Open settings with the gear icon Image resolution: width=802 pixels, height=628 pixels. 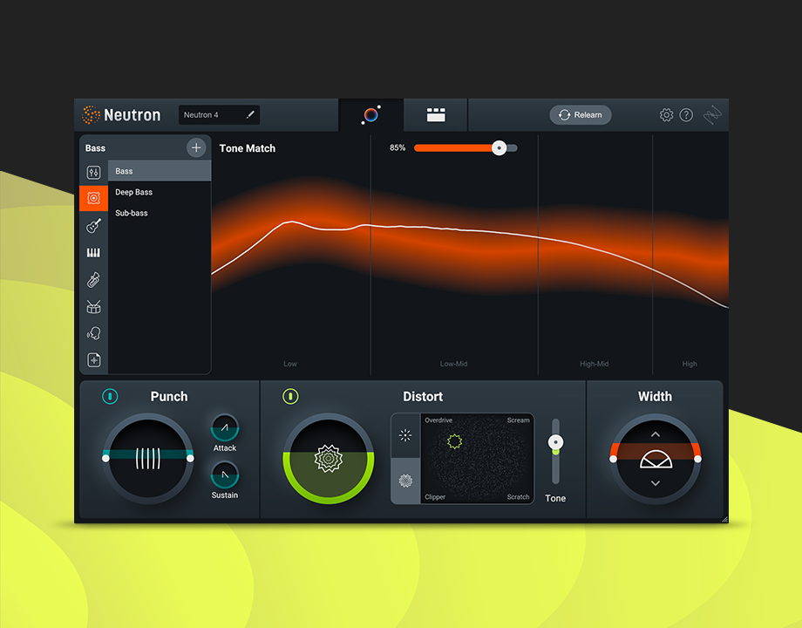coord(666,115)
